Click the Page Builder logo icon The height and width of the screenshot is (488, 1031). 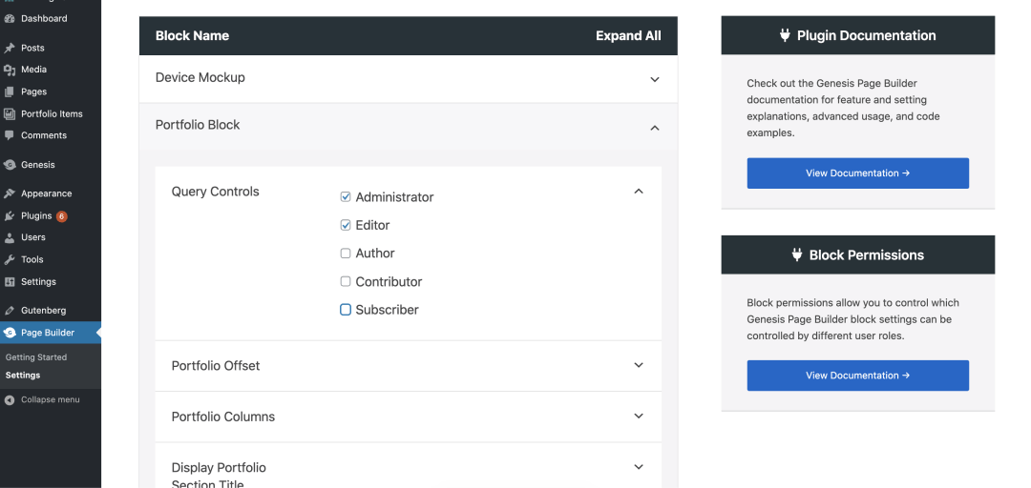click(x=10, y=333)
